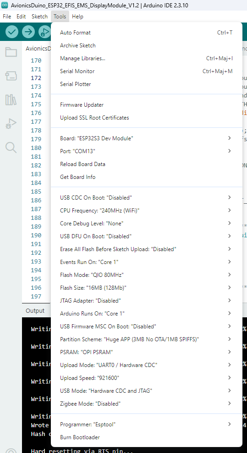The width and height of the screenshot is (247, 453).
Task: Click the Arduino logo in title bar
Action: tap(5, 5)
